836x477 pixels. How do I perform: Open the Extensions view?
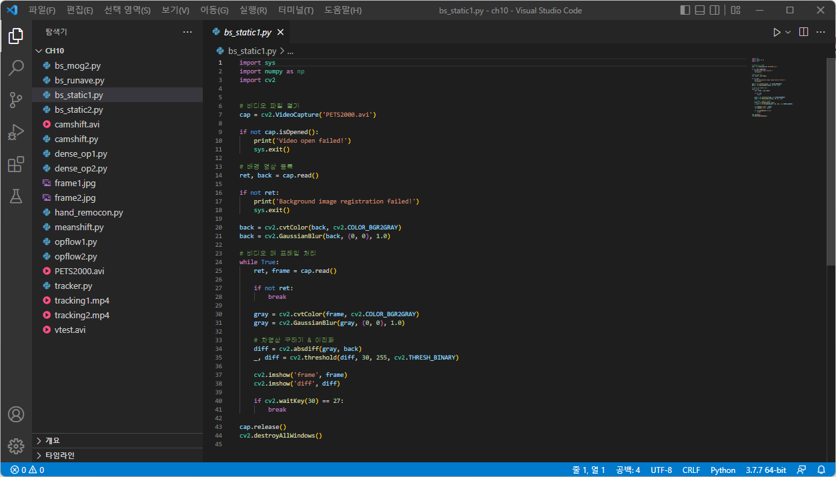pos(16,164)
